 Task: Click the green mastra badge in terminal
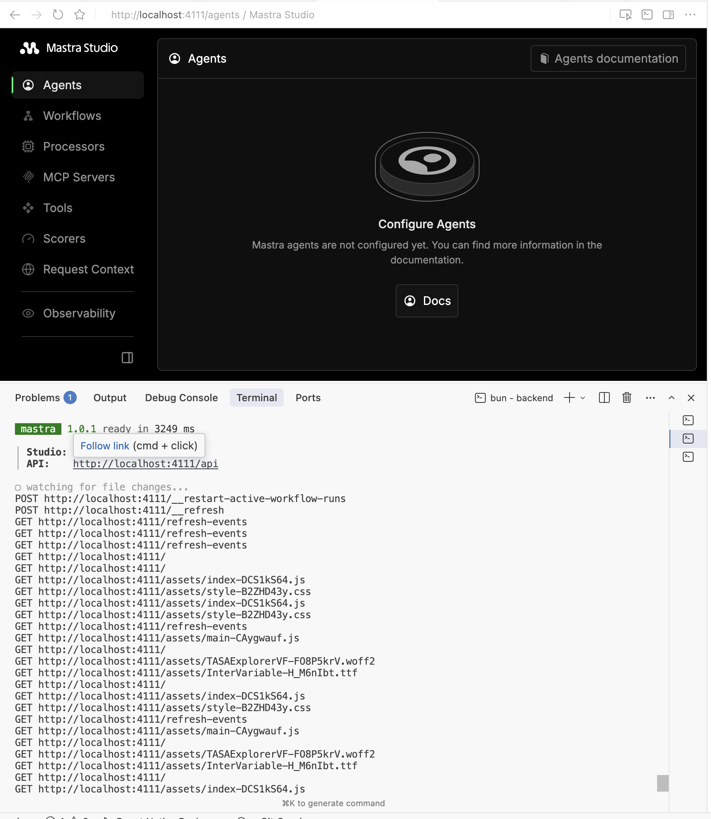pyautogui.click(x=38, y=429)
